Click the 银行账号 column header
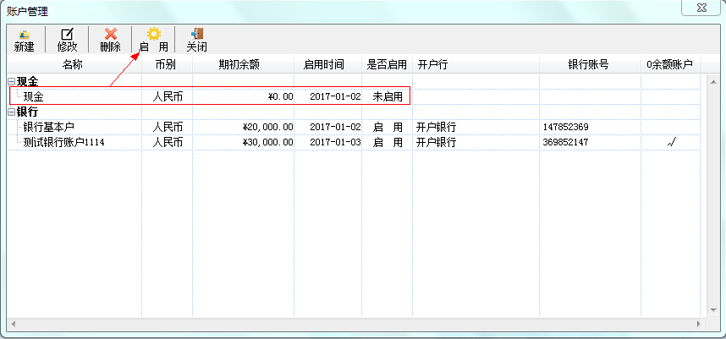 click(591, 65)
